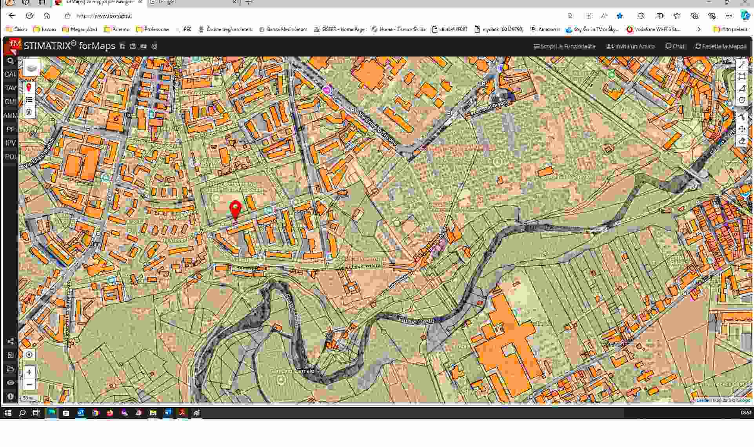
Task: Expand the POI sidebar section
Action: (11, 157)
